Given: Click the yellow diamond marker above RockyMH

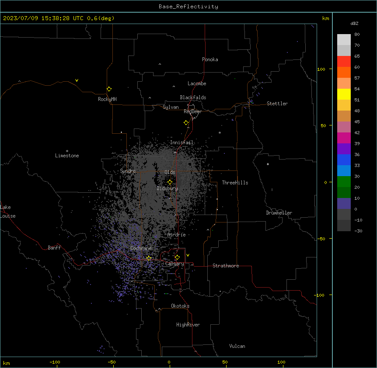Looking at the screenshot, I should pyautogui.click(x=109, y=89).
